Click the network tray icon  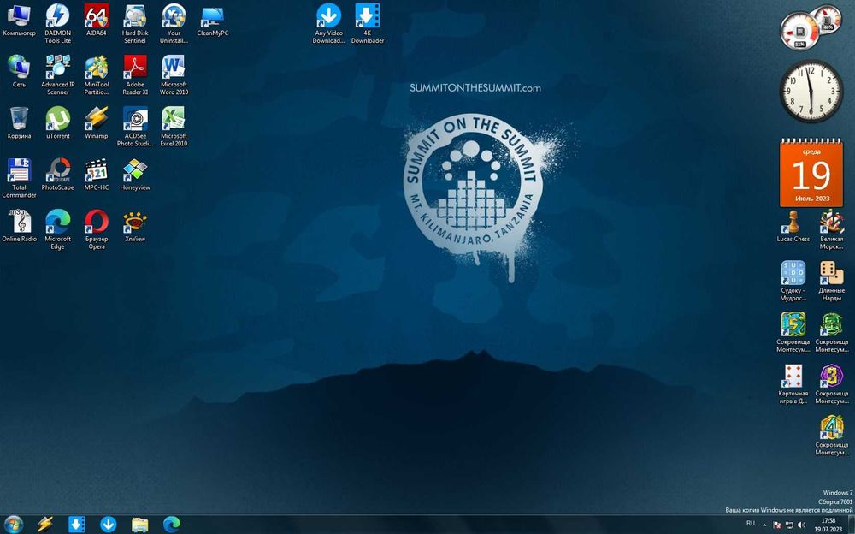(x=789, y=525)
